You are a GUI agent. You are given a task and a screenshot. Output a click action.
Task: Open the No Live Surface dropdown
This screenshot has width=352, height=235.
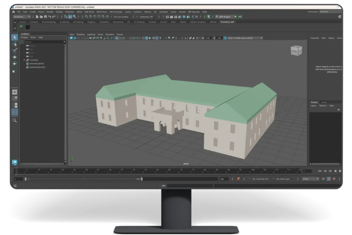click(121, 17)
